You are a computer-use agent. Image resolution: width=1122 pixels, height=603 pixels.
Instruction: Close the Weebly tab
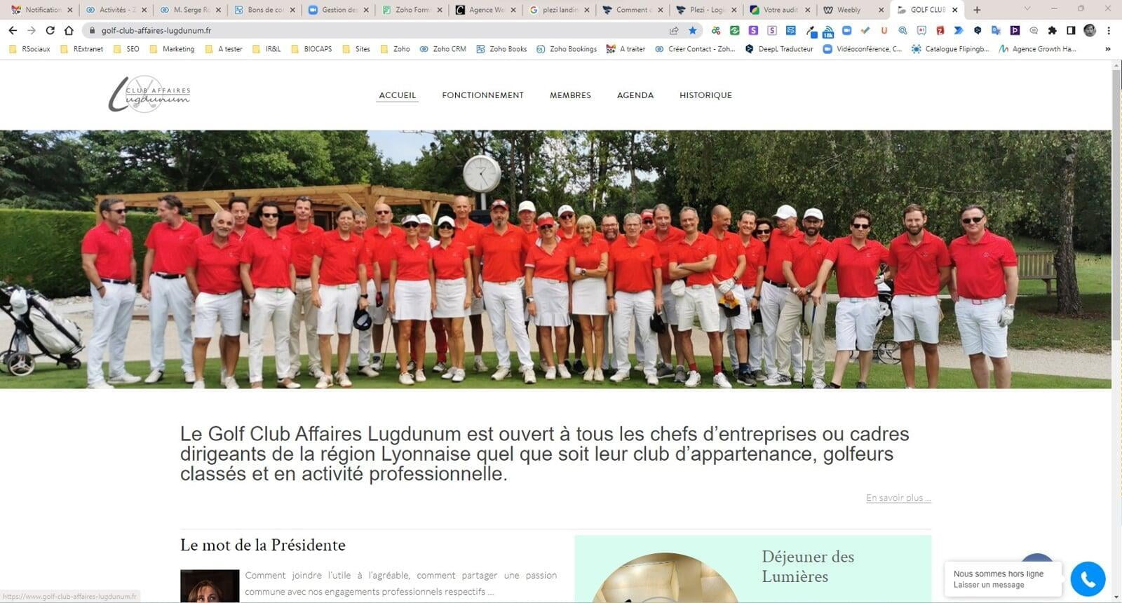[881, 10]
